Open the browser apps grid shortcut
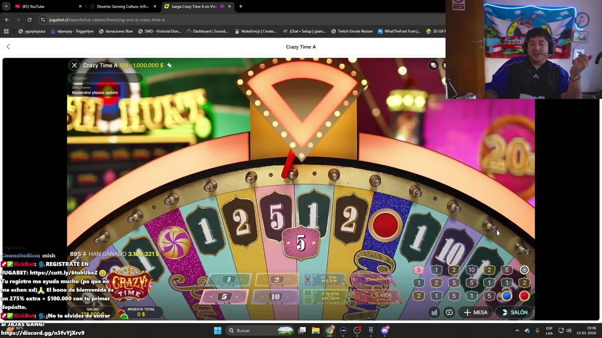The image size is (602, 338). pyautogui.click(x=6, y=31)
